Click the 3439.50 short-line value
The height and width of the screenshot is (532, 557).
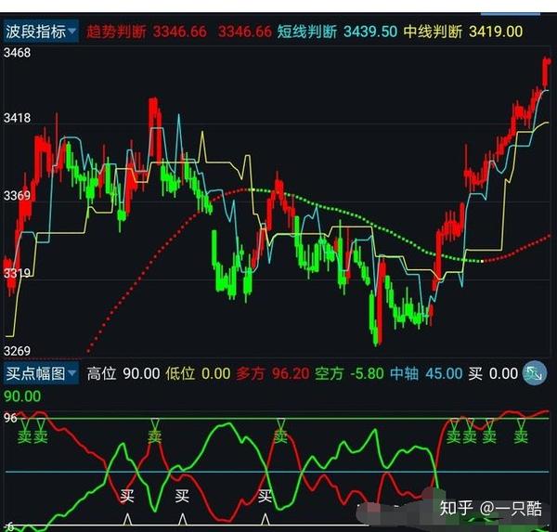pyautogui.click(x=370, y=32)
